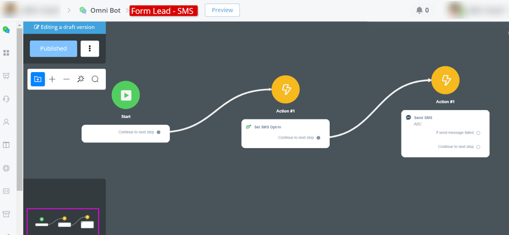Select the If send message failed connector
Image resolution: width=509 pixels, height=235 pixels.
click(x=478, y=133)
